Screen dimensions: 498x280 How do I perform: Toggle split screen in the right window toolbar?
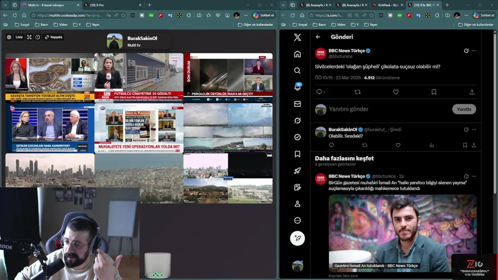447,15
